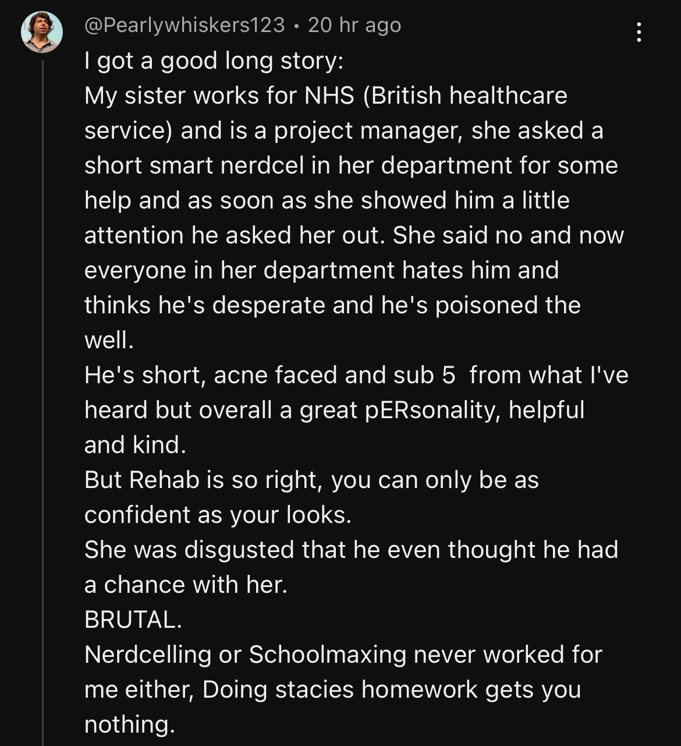
Task: Click the "a chance with her." line
Action: click(186, 585)
